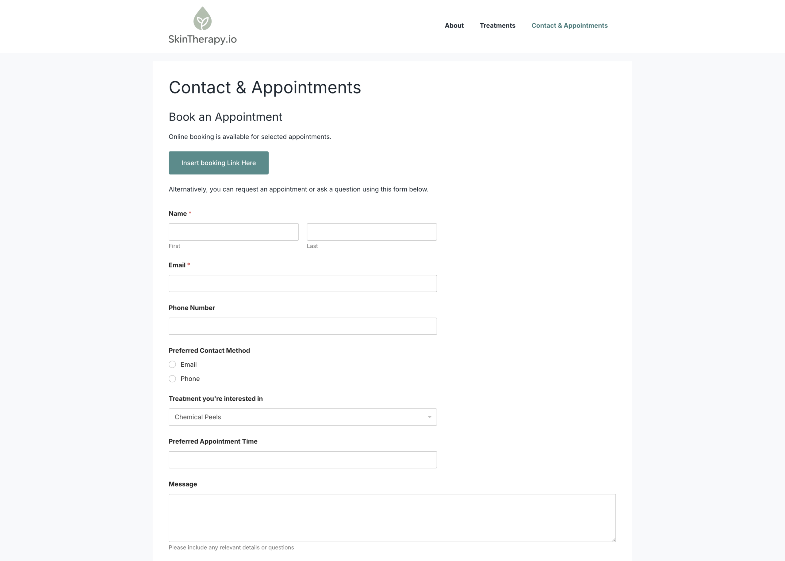Select Contact & Appointments in the navigation

pos(569,25)
